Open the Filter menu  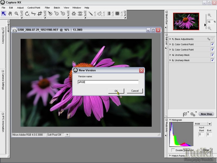(x=47, y=8)
